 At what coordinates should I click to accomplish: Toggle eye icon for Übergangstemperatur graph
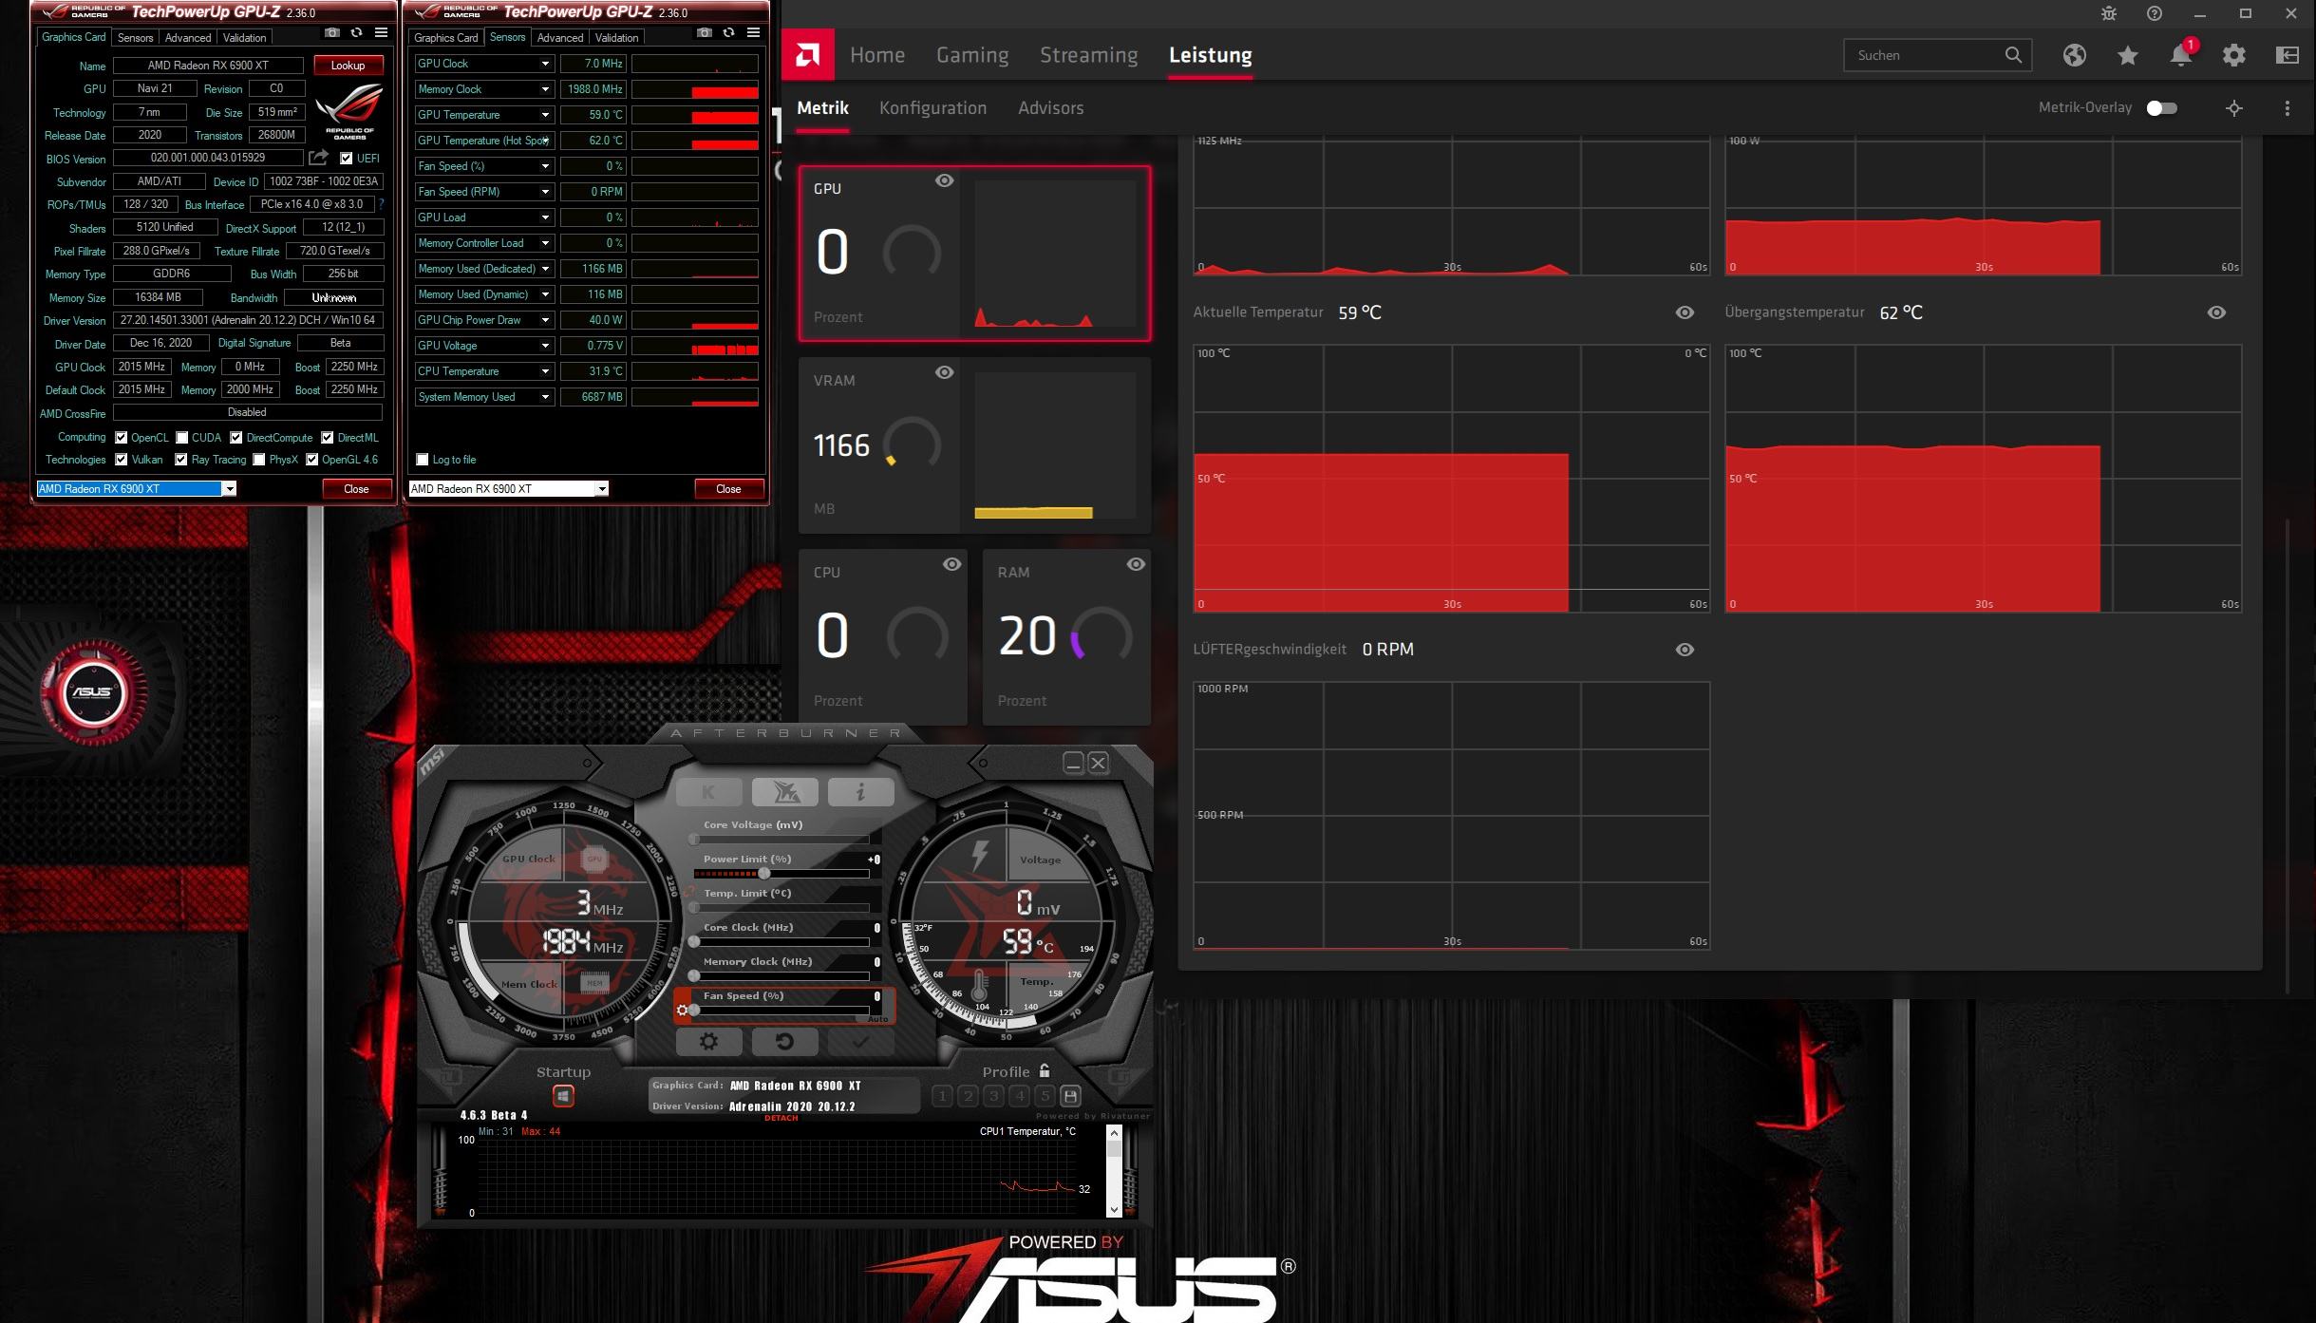pyautogui.click(x=2216, y=312)
